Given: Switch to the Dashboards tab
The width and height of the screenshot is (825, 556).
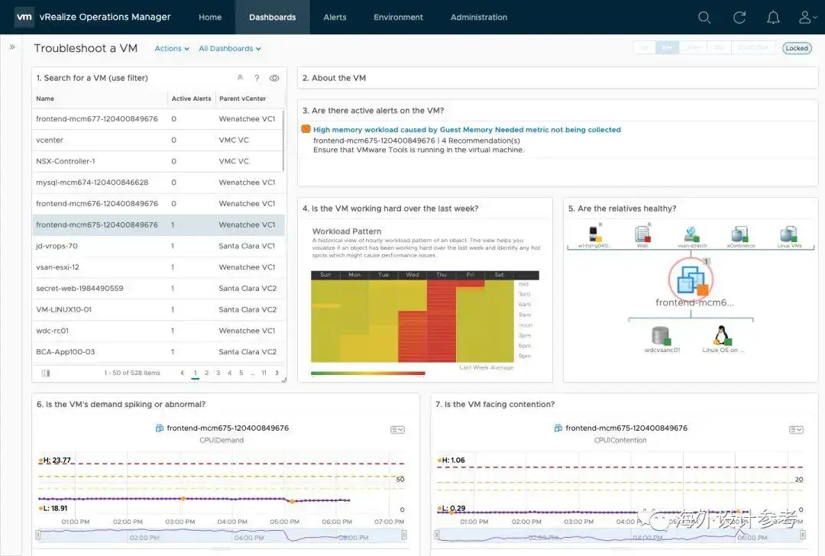Looking at the screenshot, I should tap(273, 18).
